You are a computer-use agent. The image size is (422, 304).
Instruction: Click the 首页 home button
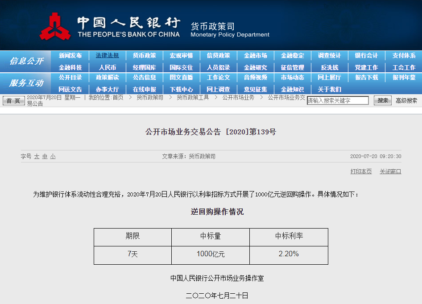(x=14, y=101)
